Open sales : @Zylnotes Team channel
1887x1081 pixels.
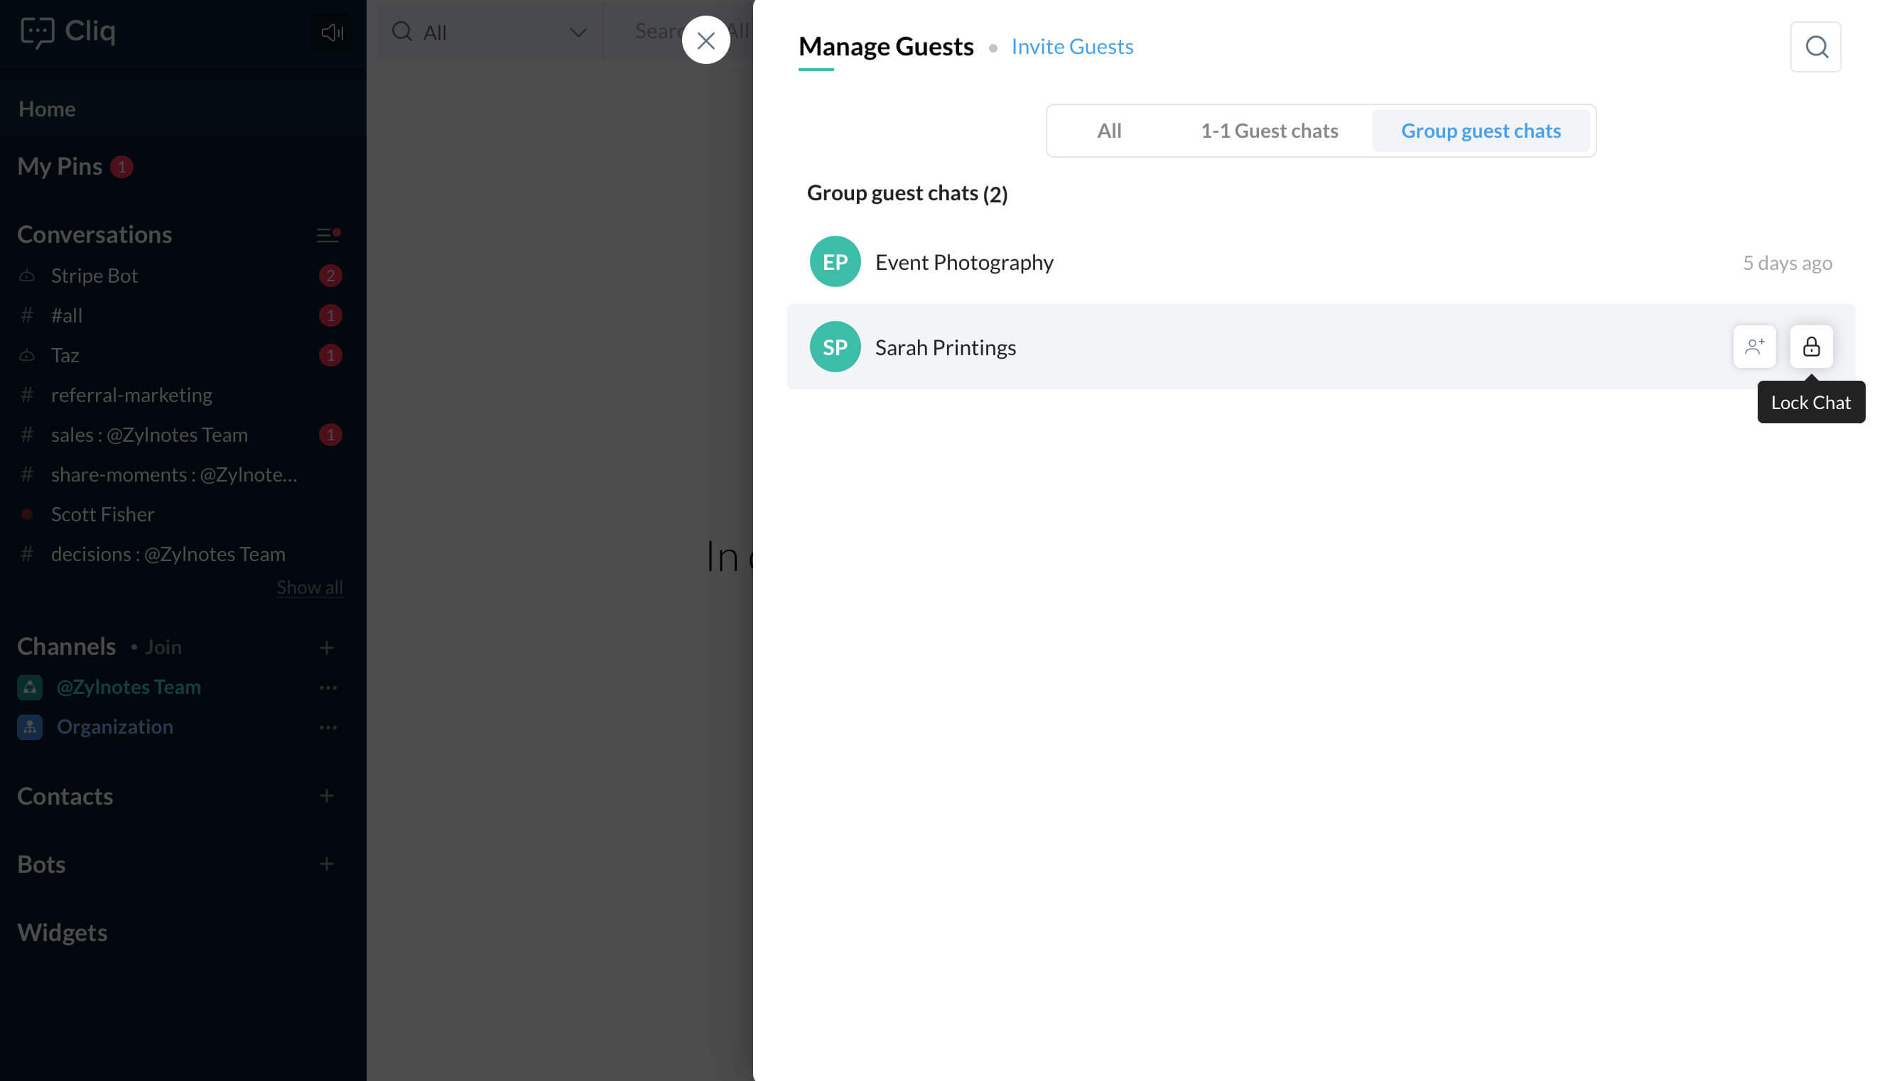pyautogui.click(x=149, y=435)
